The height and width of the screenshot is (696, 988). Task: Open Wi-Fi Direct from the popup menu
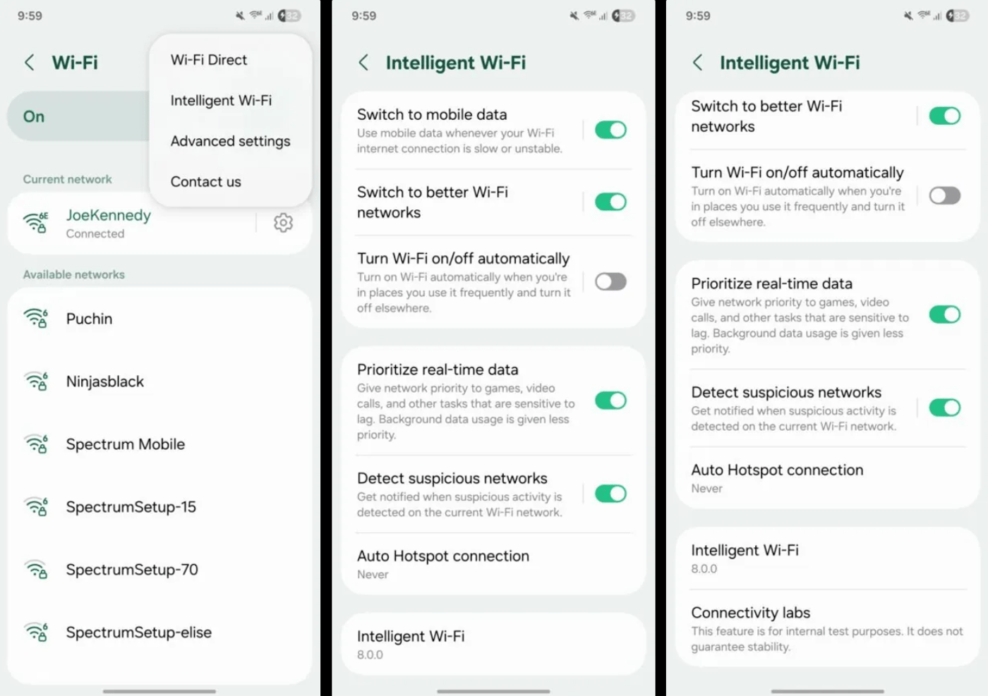tap(209, 60)
